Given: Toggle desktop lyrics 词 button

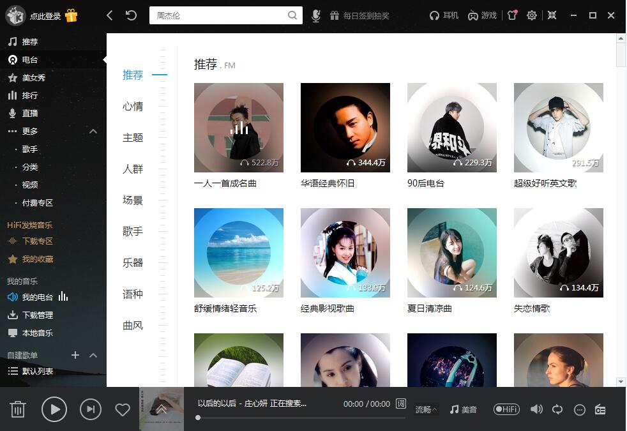Looking at the screenshot, I should point(401,404).
